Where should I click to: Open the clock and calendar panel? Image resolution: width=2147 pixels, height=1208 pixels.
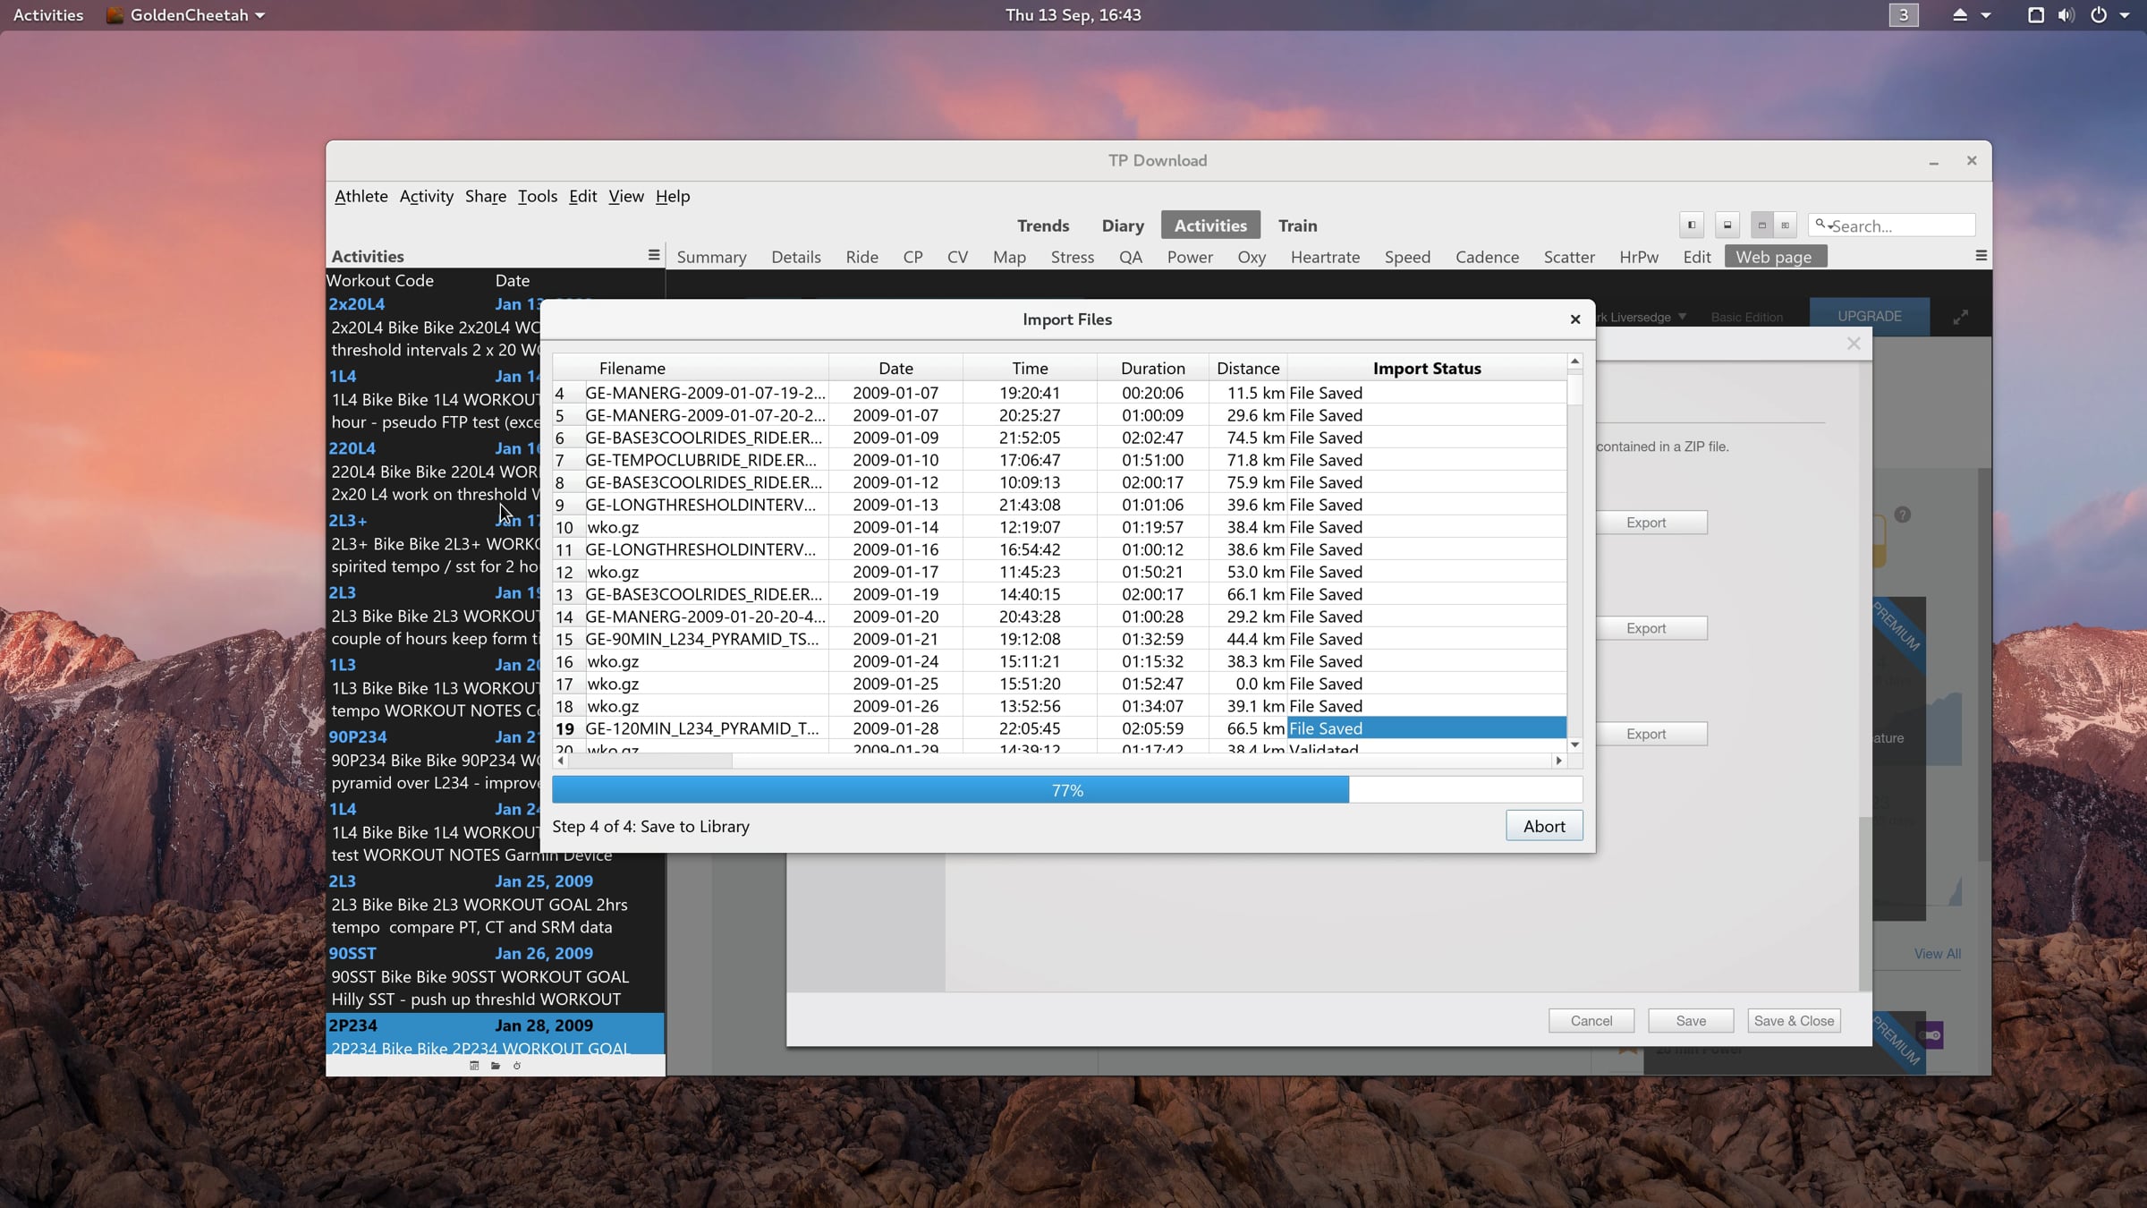click(1073, 14)
